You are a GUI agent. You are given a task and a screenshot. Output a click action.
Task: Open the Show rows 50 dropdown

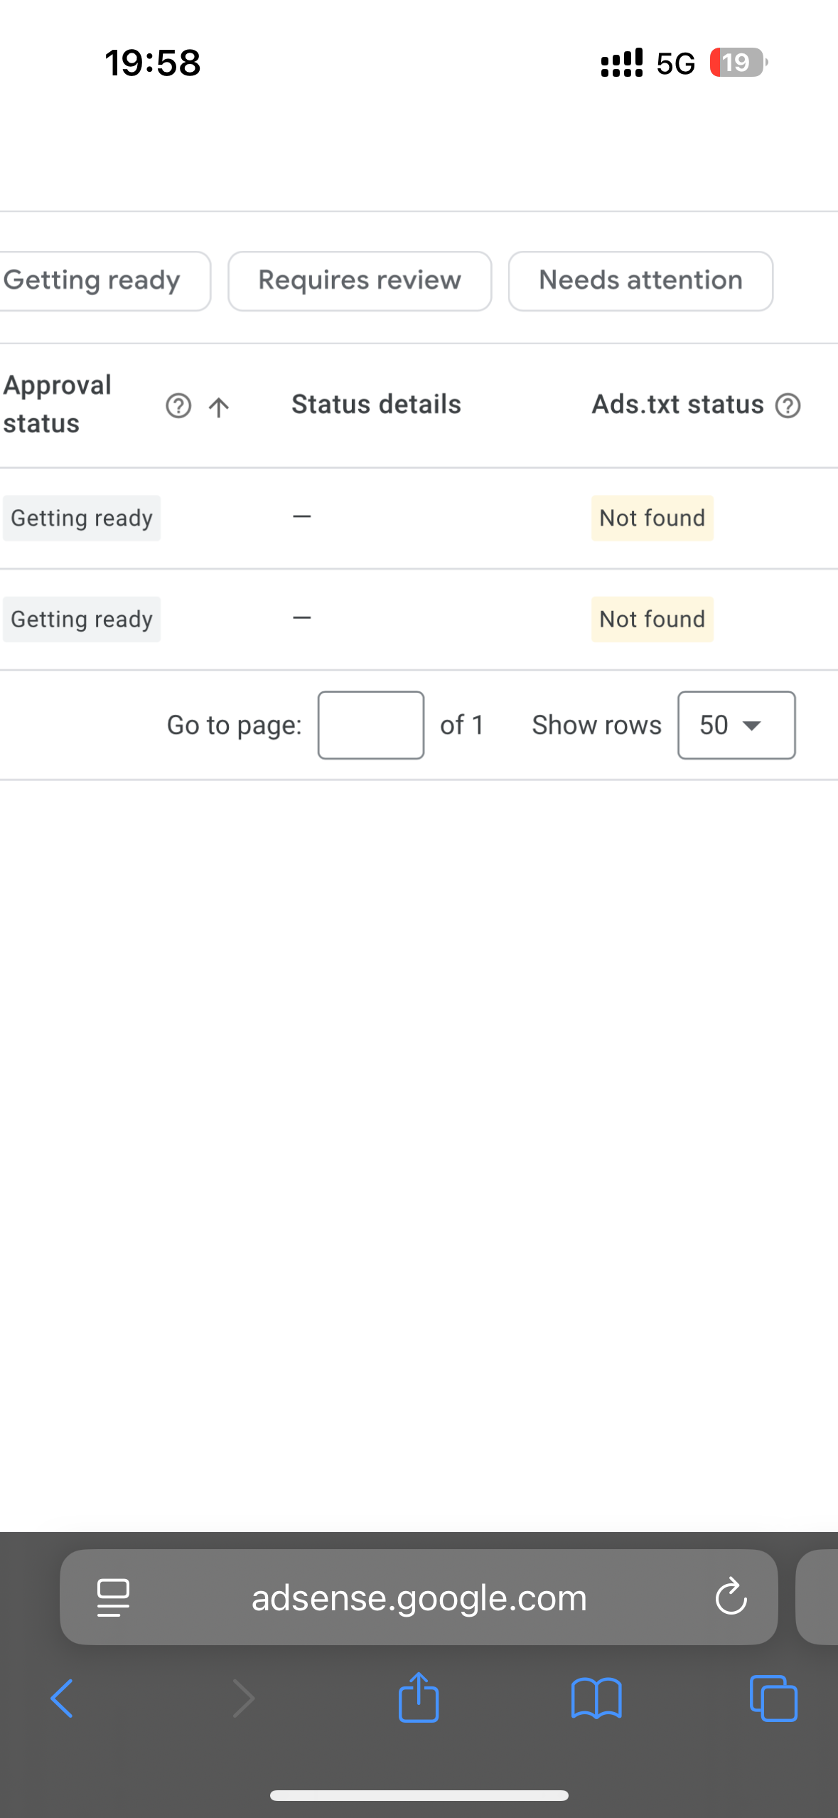tap(736, 725)
